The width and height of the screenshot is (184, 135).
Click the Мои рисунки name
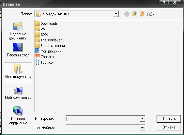51,51
